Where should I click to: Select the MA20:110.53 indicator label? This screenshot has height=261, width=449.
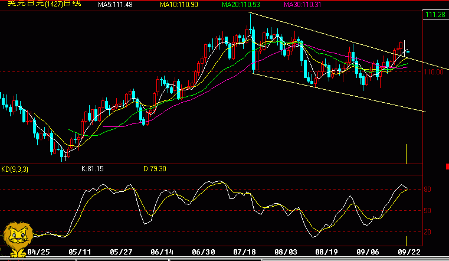(x=241, y=5)
